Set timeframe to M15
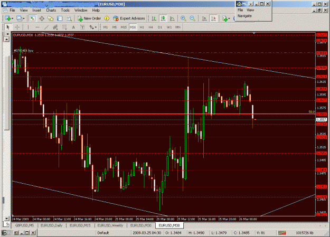This screenshot has width=330, height=237. (x=124, y=27)
